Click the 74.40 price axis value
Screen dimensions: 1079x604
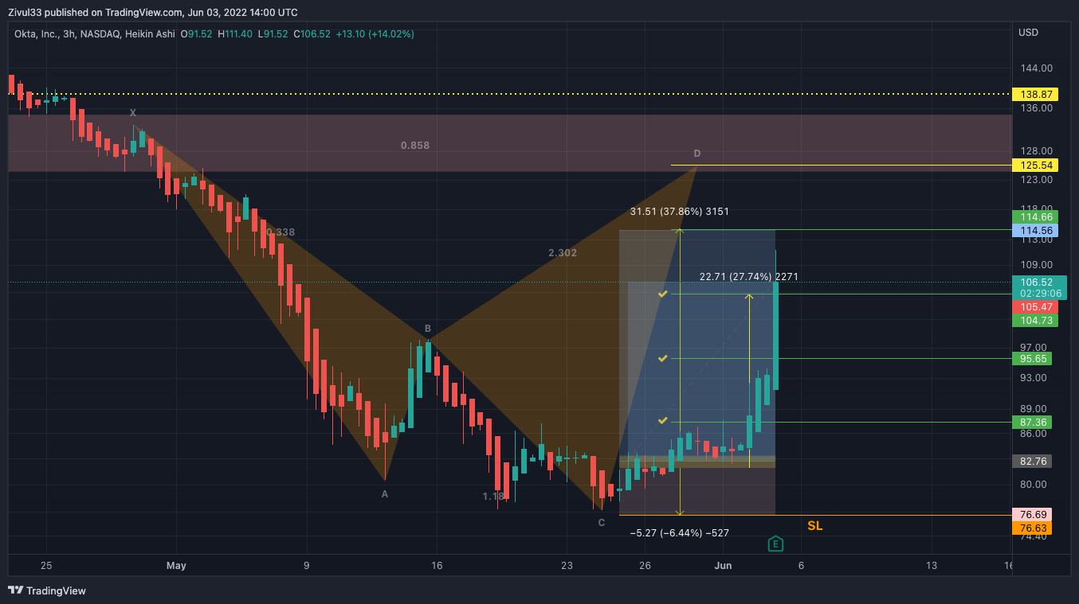(x=1032, y=536)
